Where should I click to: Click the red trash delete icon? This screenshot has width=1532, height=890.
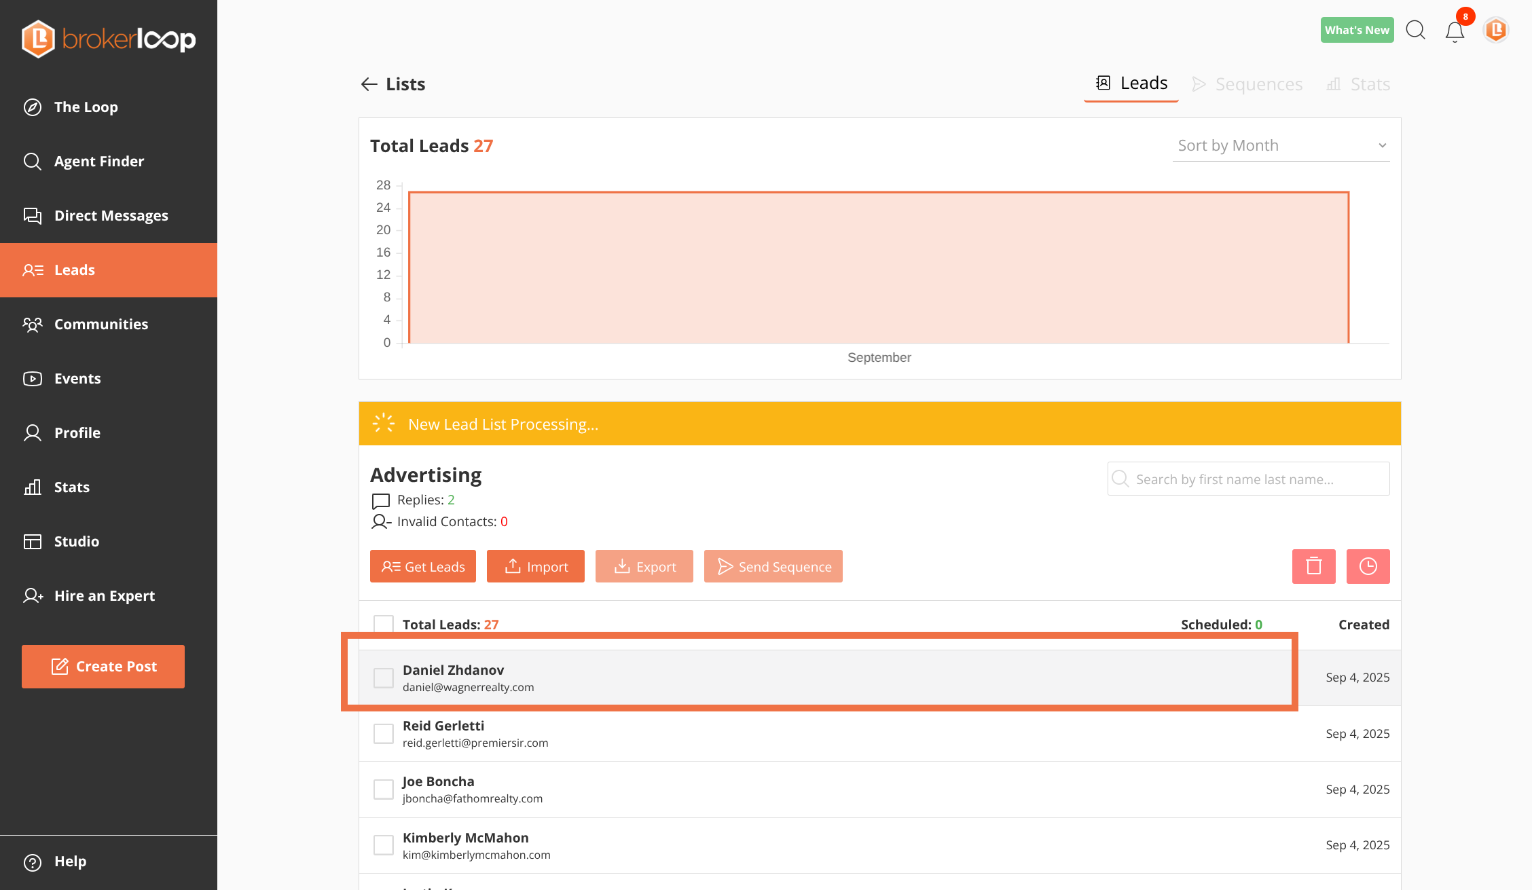pyautogui.click(x=1314, y=566)
